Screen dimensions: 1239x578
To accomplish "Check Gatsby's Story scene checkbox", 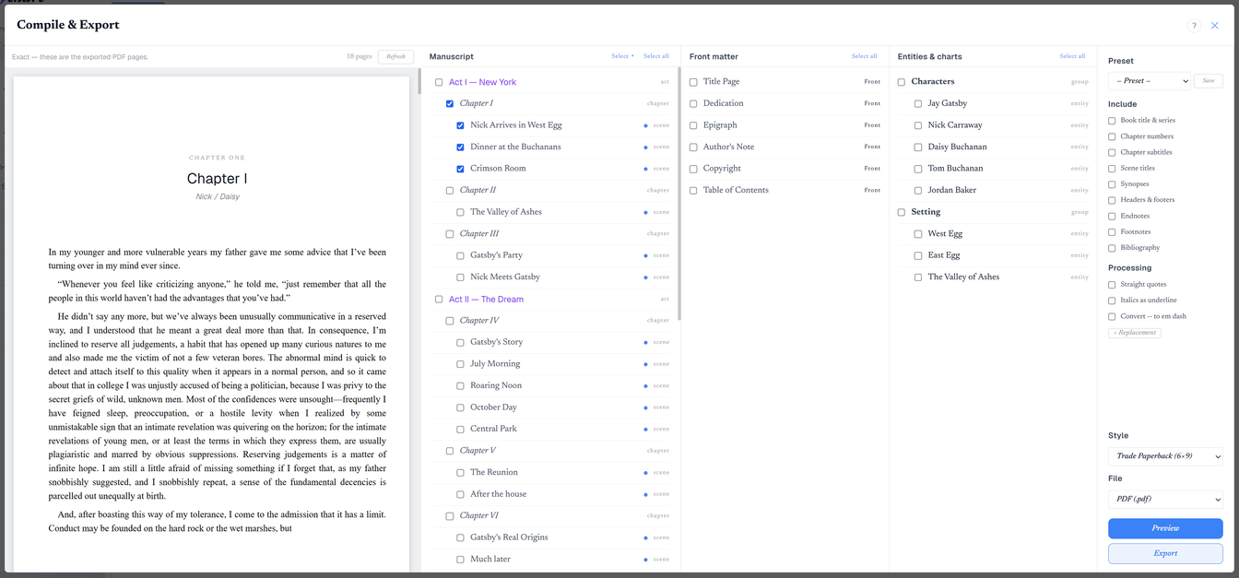I will pos(460,343).
